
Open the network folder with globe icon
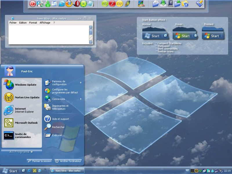click(185, 4)
